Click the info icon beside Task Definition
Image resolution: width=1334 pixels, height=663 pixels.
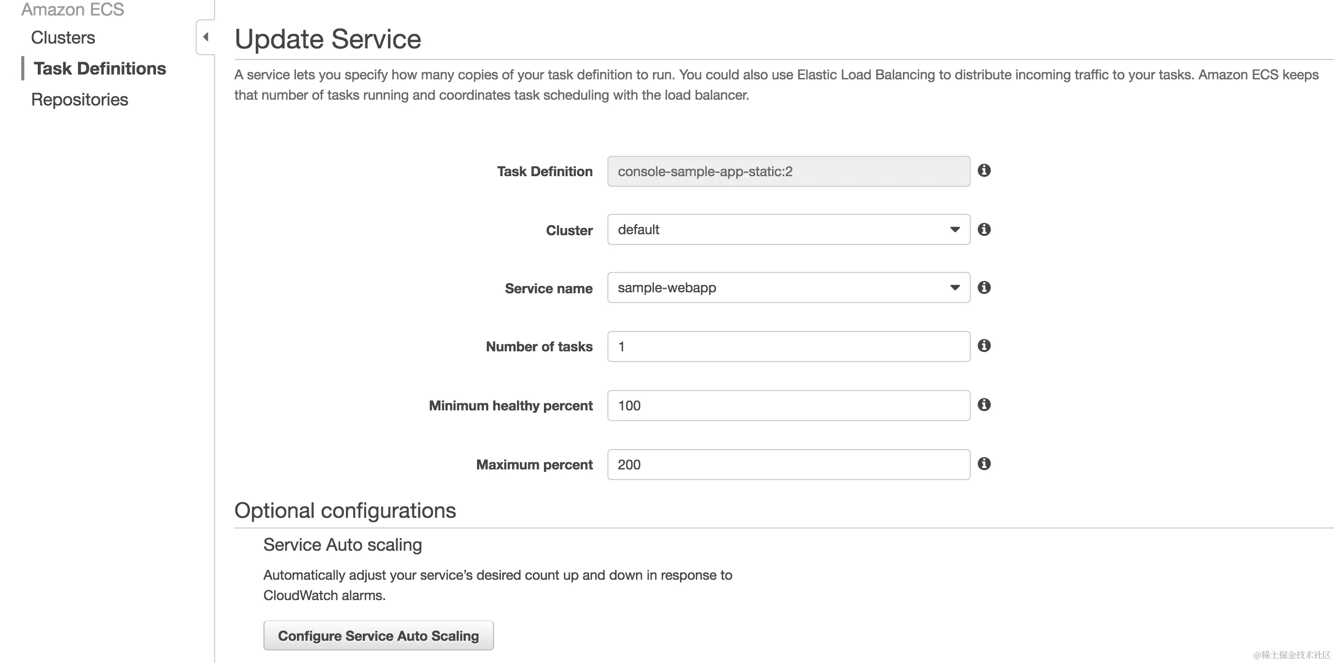[x=984, y=171]
